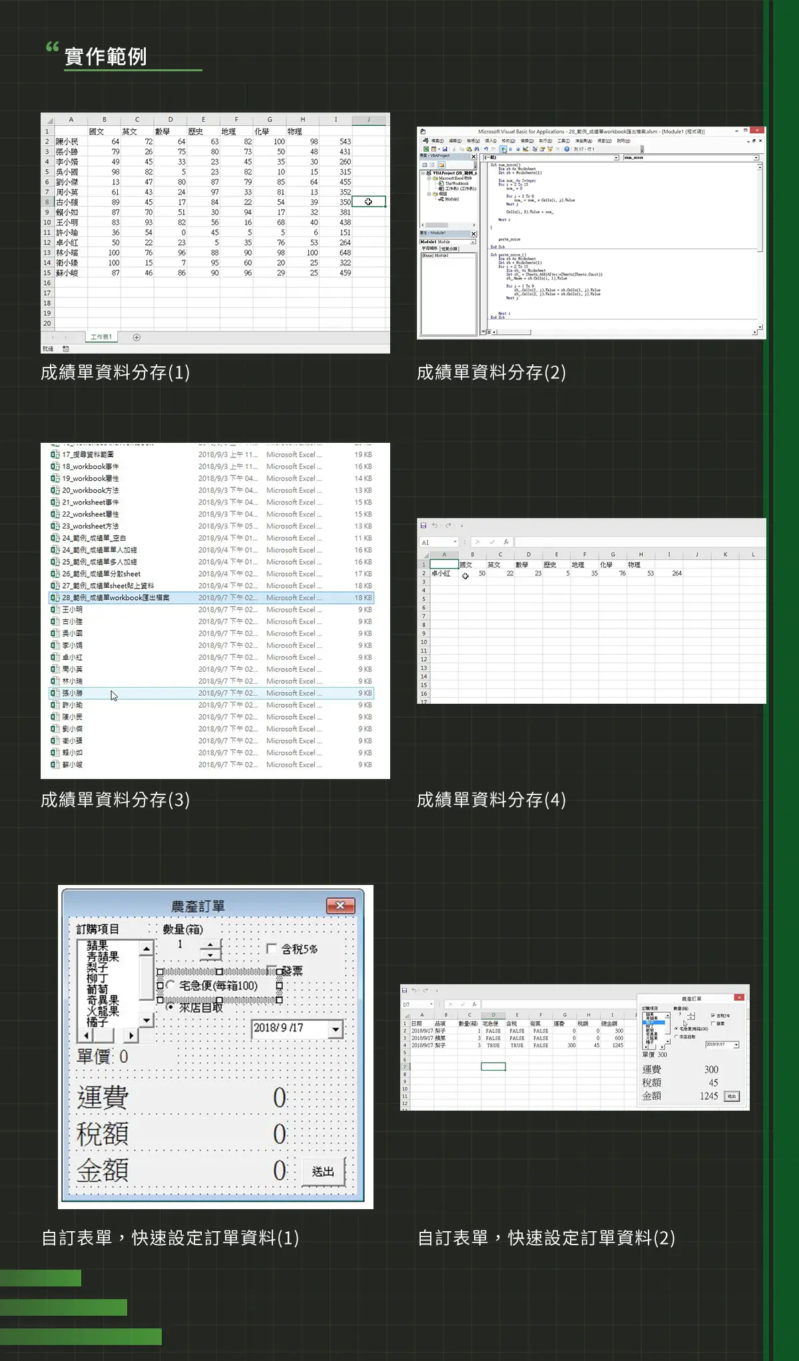799x1361 pixels.
Task: Switch to the 工作表1 sheet tab
Action: (101, 338)
